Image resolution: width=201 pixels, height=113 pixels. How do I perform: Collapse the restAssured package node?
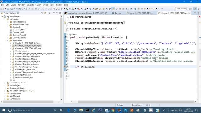(x=8, y=40)
